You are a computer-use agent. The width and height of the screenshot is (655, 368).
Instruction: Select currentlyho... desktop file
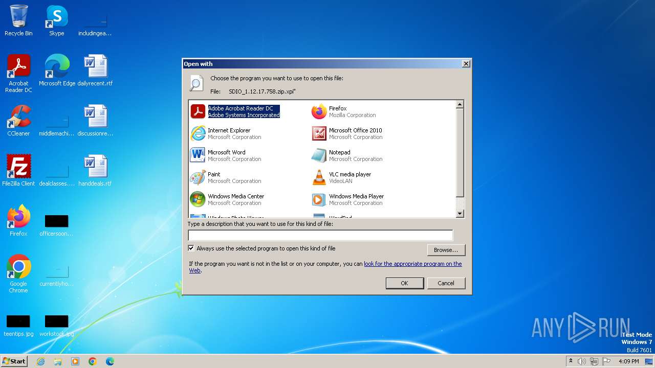pos(56,275)
